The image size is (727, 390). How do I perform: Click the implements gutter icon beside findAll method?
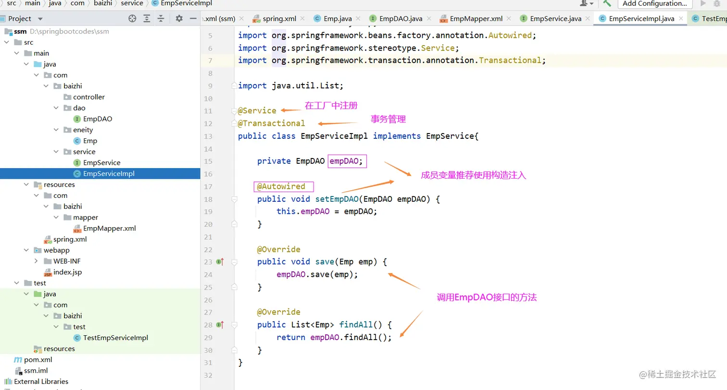(220, 325)
